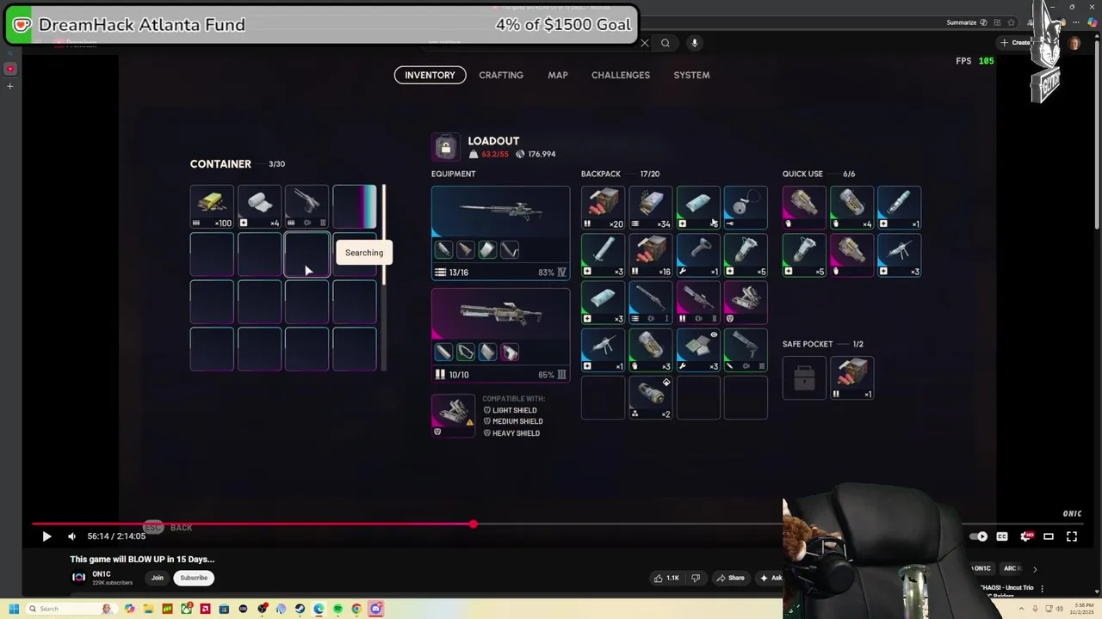The height and width of the screenshot is (619, 1102).
Task: Select the x3 quick use item
Action: (x=900, y=255)
